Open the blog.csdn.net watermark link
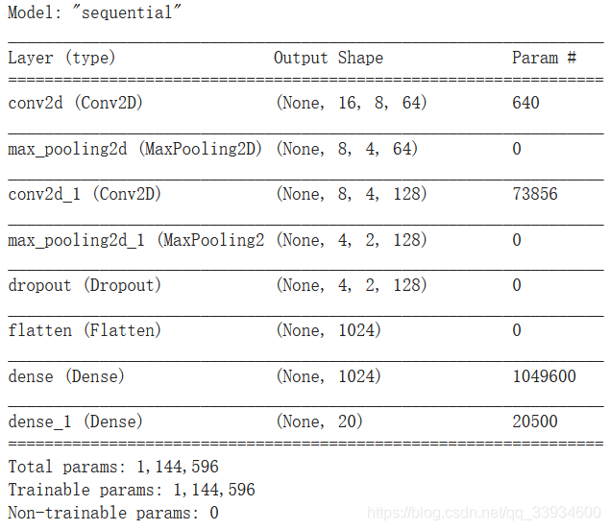 [484, 514]
